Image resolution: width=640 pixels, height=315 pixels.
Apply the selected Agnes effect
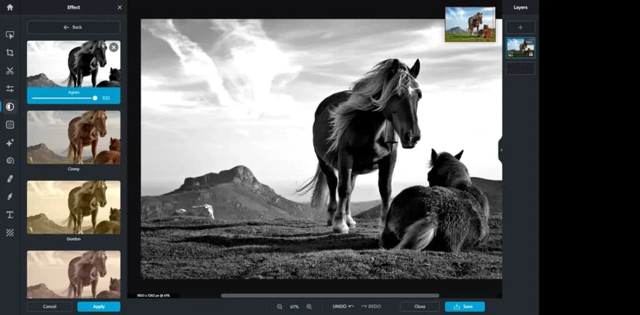point(99,306)
